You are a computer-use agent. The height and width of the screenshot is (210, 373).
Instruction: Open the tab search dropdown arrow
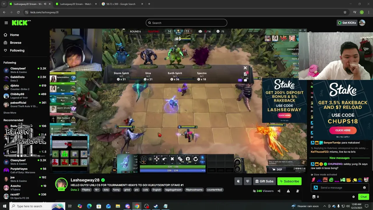(4, 4)
